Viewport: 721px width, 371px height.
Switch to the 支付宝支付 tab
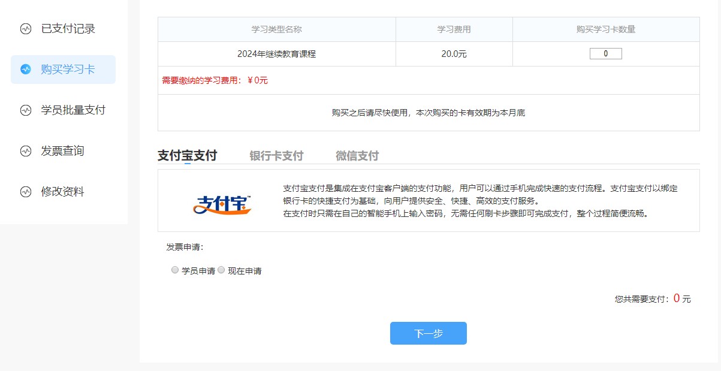pyautogui.click(x=187, y=156)
